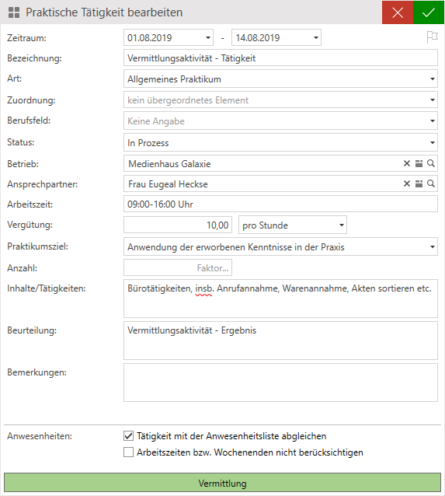Cancel editing with the red X icon
Image resolution: width=445 pixels, height=496 pixels.
(398, 12)
